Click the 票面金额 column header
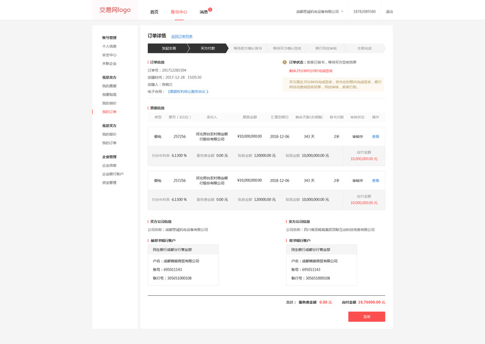Image resolution: width=485 pixels, height=344 pixels. (x=250, y=117)
